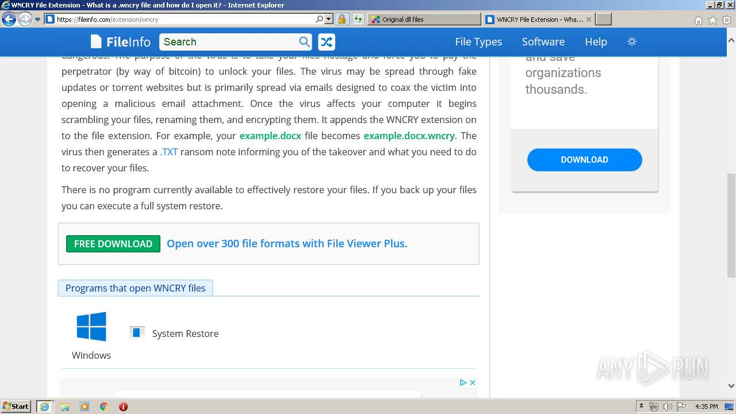Viewport: 736px width, 414px height.
Task: Open a new blank tab
Action: click(x=603, y=20)
